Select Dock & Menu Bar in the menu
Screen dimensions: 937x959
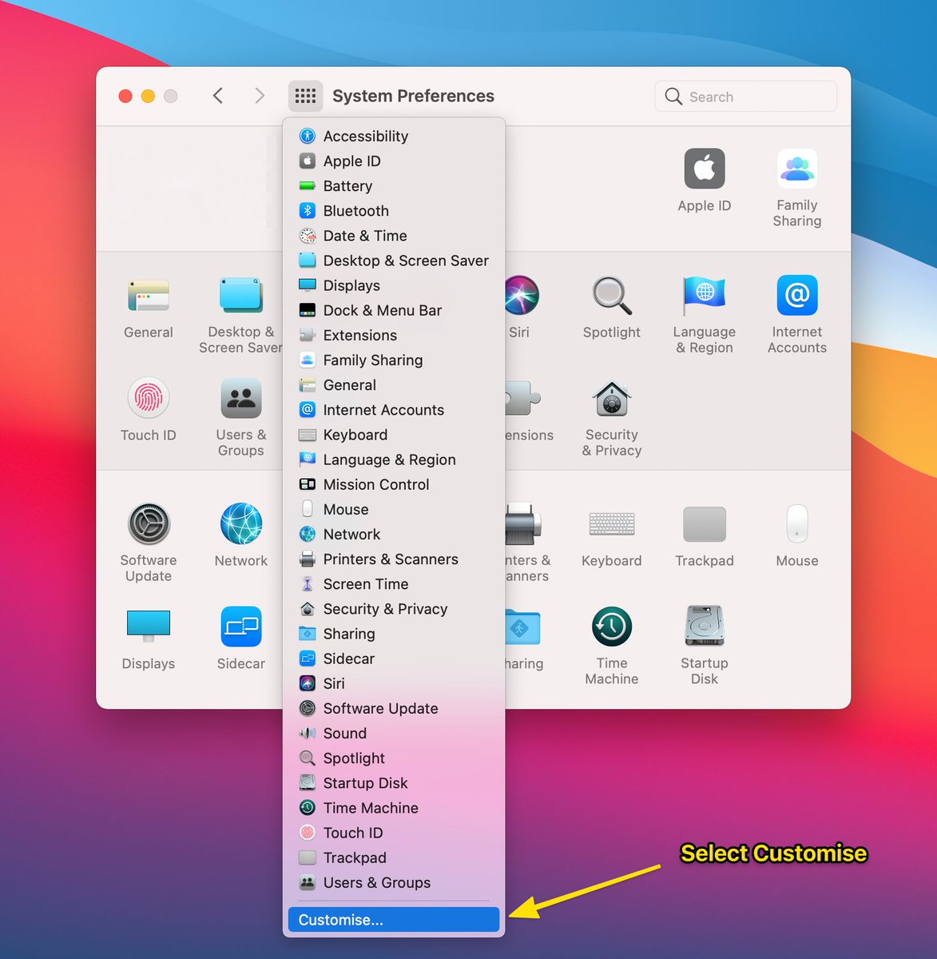point(394,310)
